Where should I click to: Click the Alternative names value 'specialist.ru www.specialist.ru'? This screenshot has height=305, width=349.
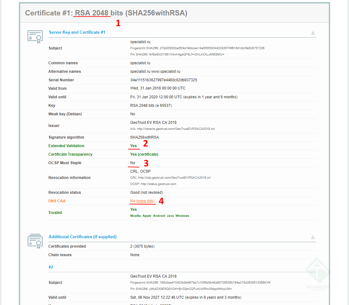tap(155, 72)
